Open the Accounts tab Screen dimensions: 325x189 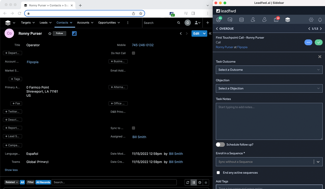[83, 23]
